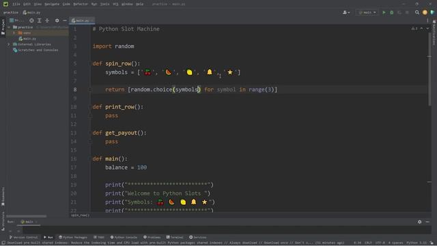Screen dimensions: 437x246
Task: Open the Edit menu
Action: point(27,4)
